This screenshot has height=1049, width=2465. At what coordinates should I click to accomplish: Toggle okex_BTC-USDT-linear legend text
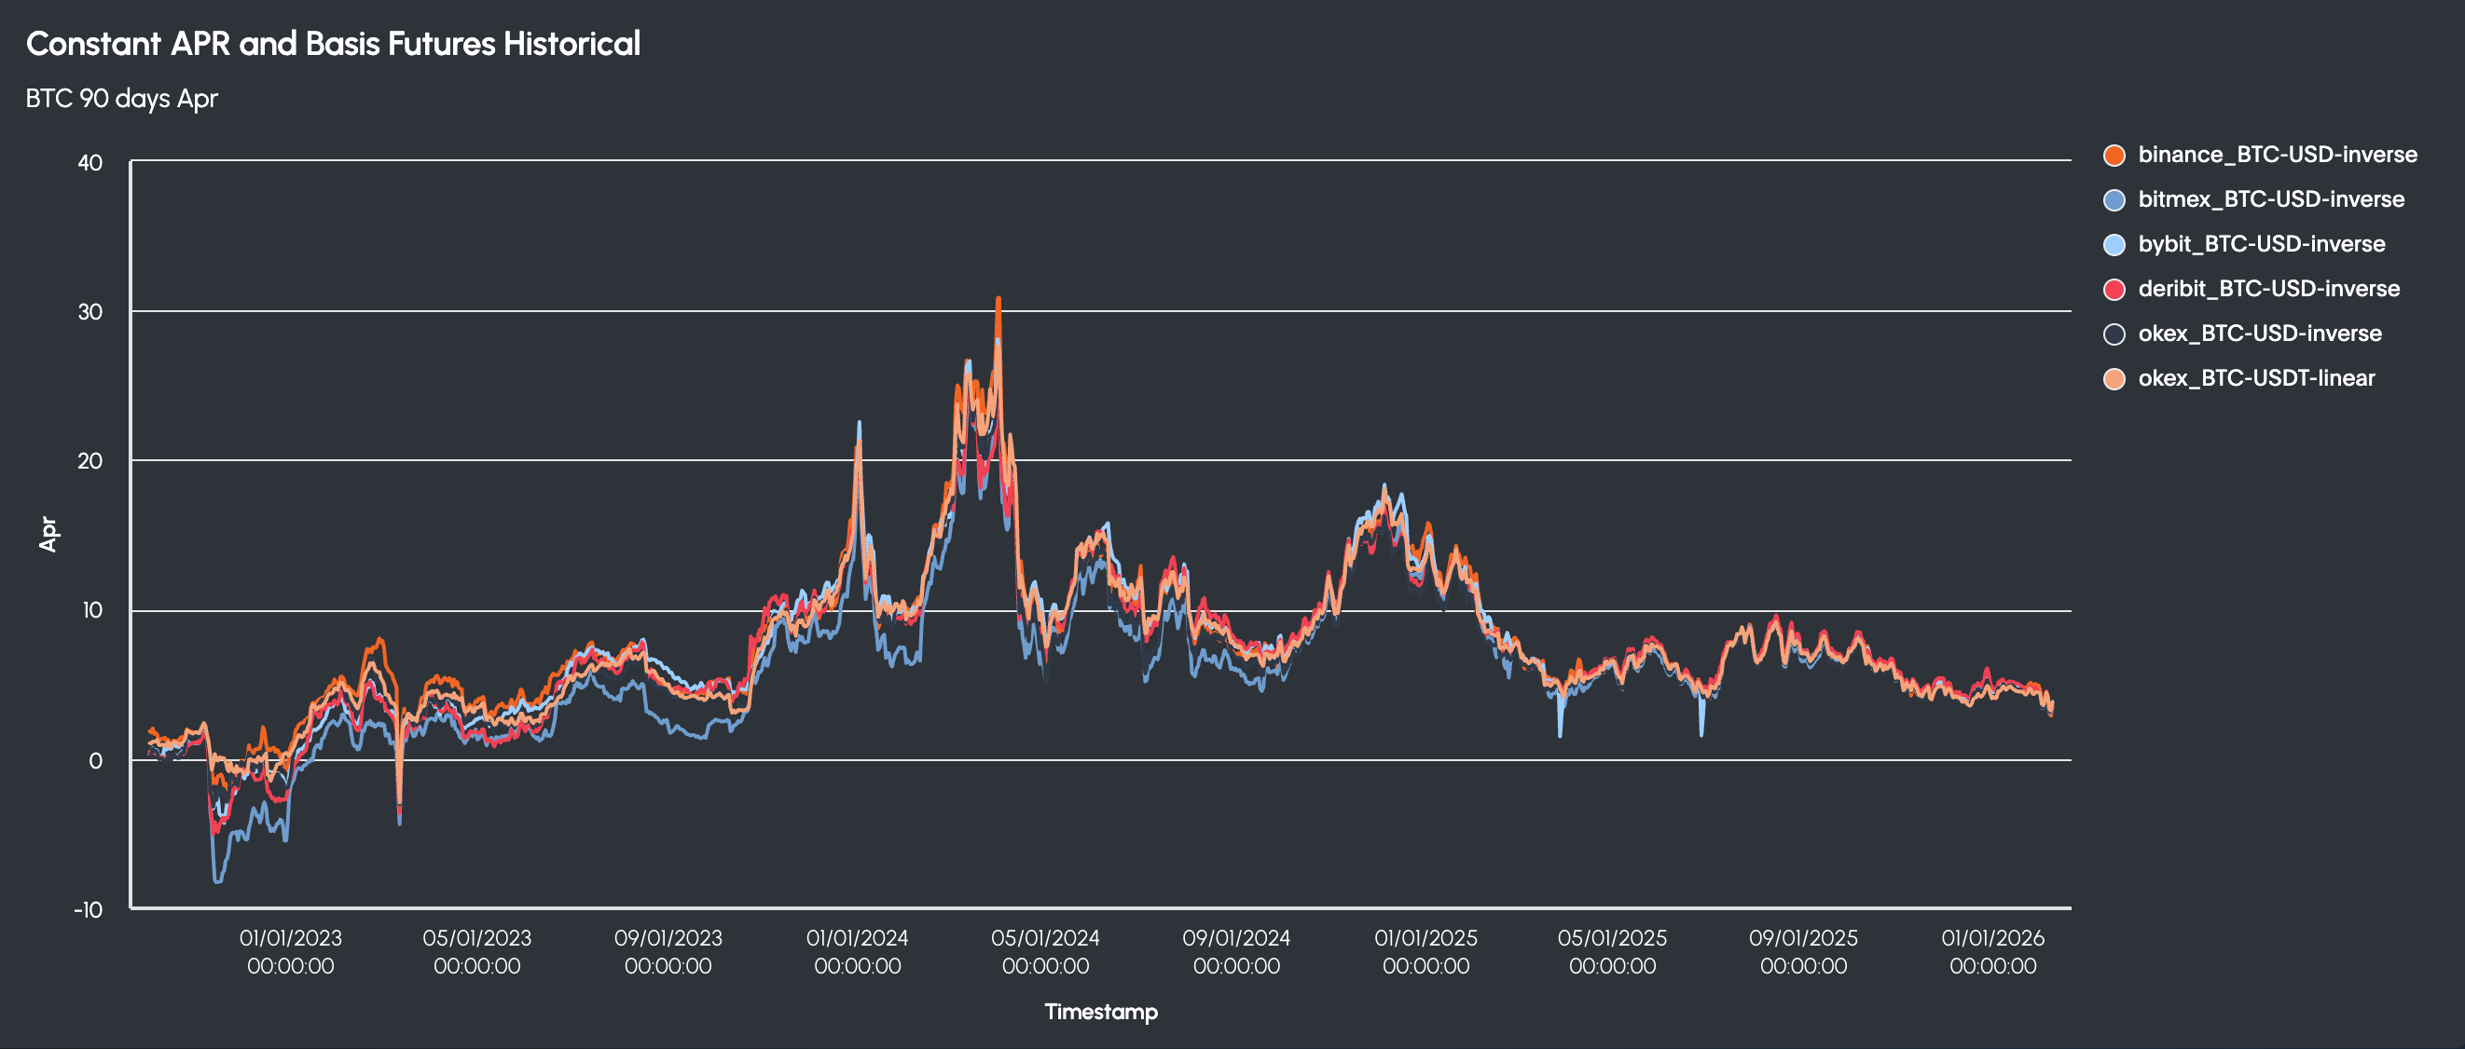click(x=2255, y=378)
